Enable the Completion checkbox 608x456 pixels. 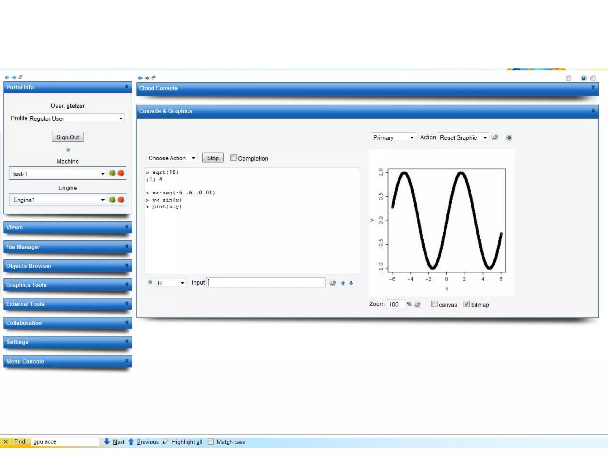click(233, 158)
